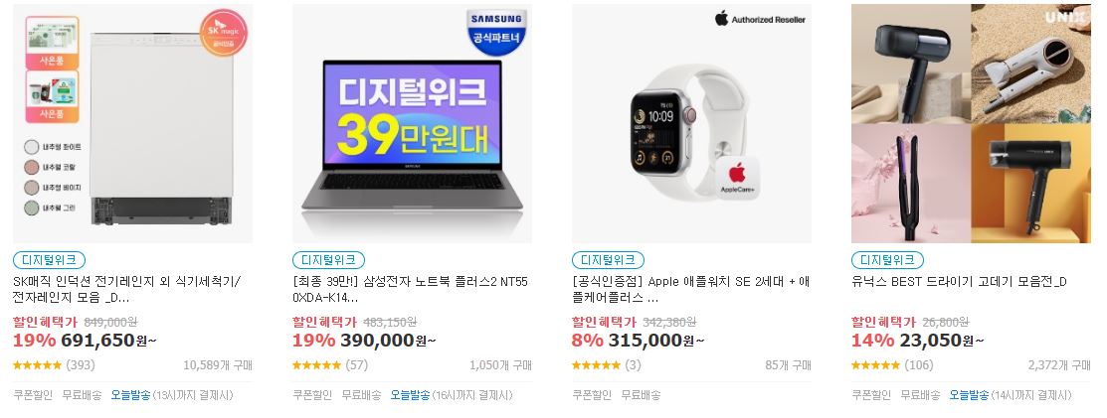1107x418 pixels.
Task: Click the AppleCare+ icon on watch image
Action: [737, 176]
